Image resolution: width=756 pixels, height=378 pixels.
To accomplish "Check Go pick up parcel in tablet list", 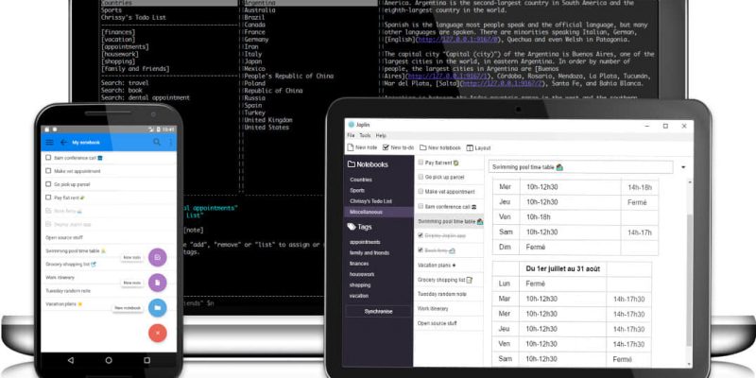I will (x=421, y=177).
